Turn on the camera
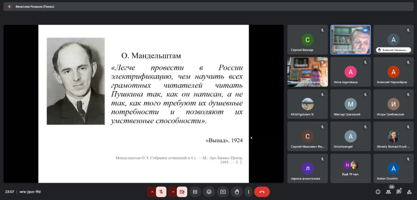 (182, 192)
